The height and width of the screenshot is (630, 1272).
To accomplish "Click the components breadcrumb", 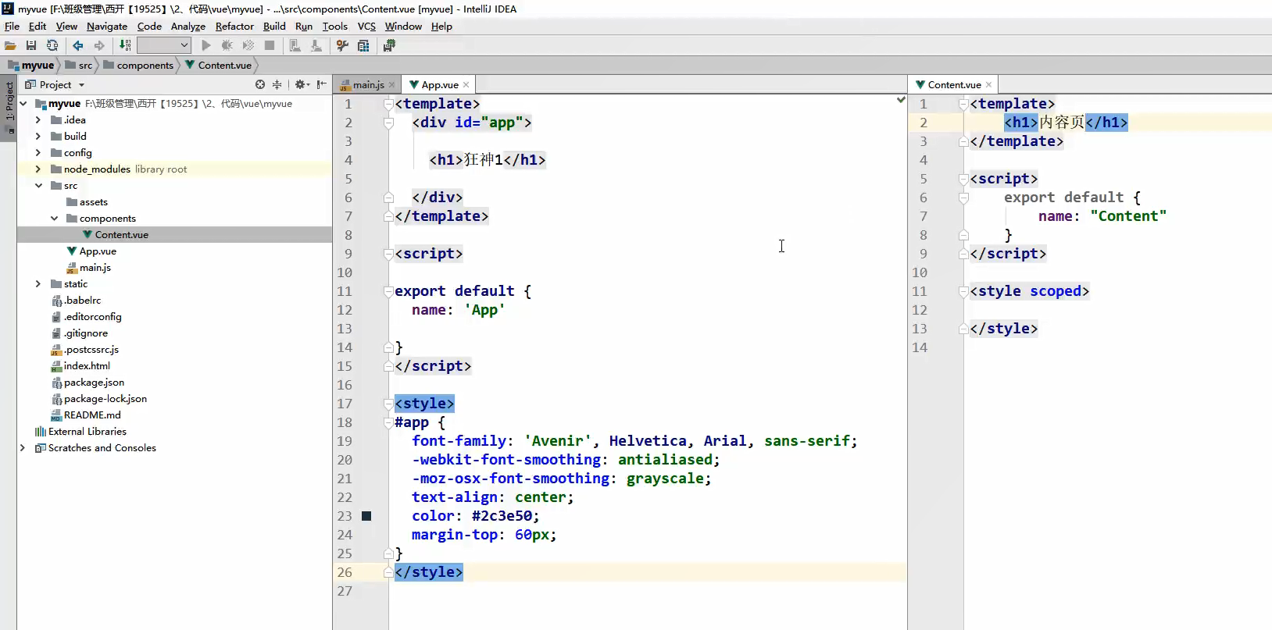I will point(138,66).
